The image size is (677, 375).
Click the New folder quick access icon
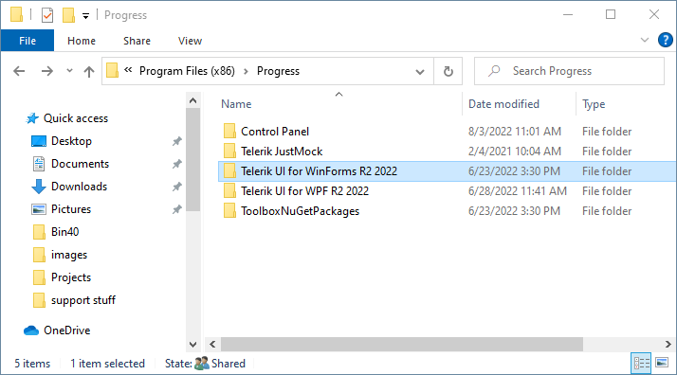(68, 15)
